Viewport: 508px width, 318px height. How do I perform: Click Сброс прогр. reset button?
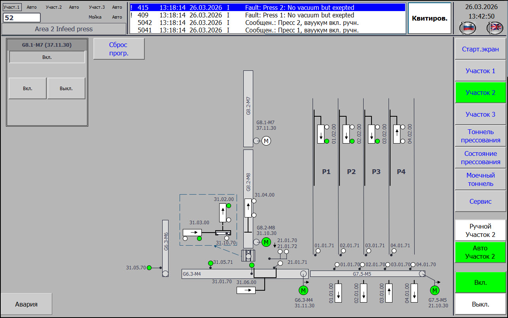[119, 49]
